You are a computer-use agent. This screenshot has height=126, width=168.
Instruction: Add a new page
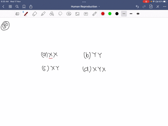click(151, 6)
